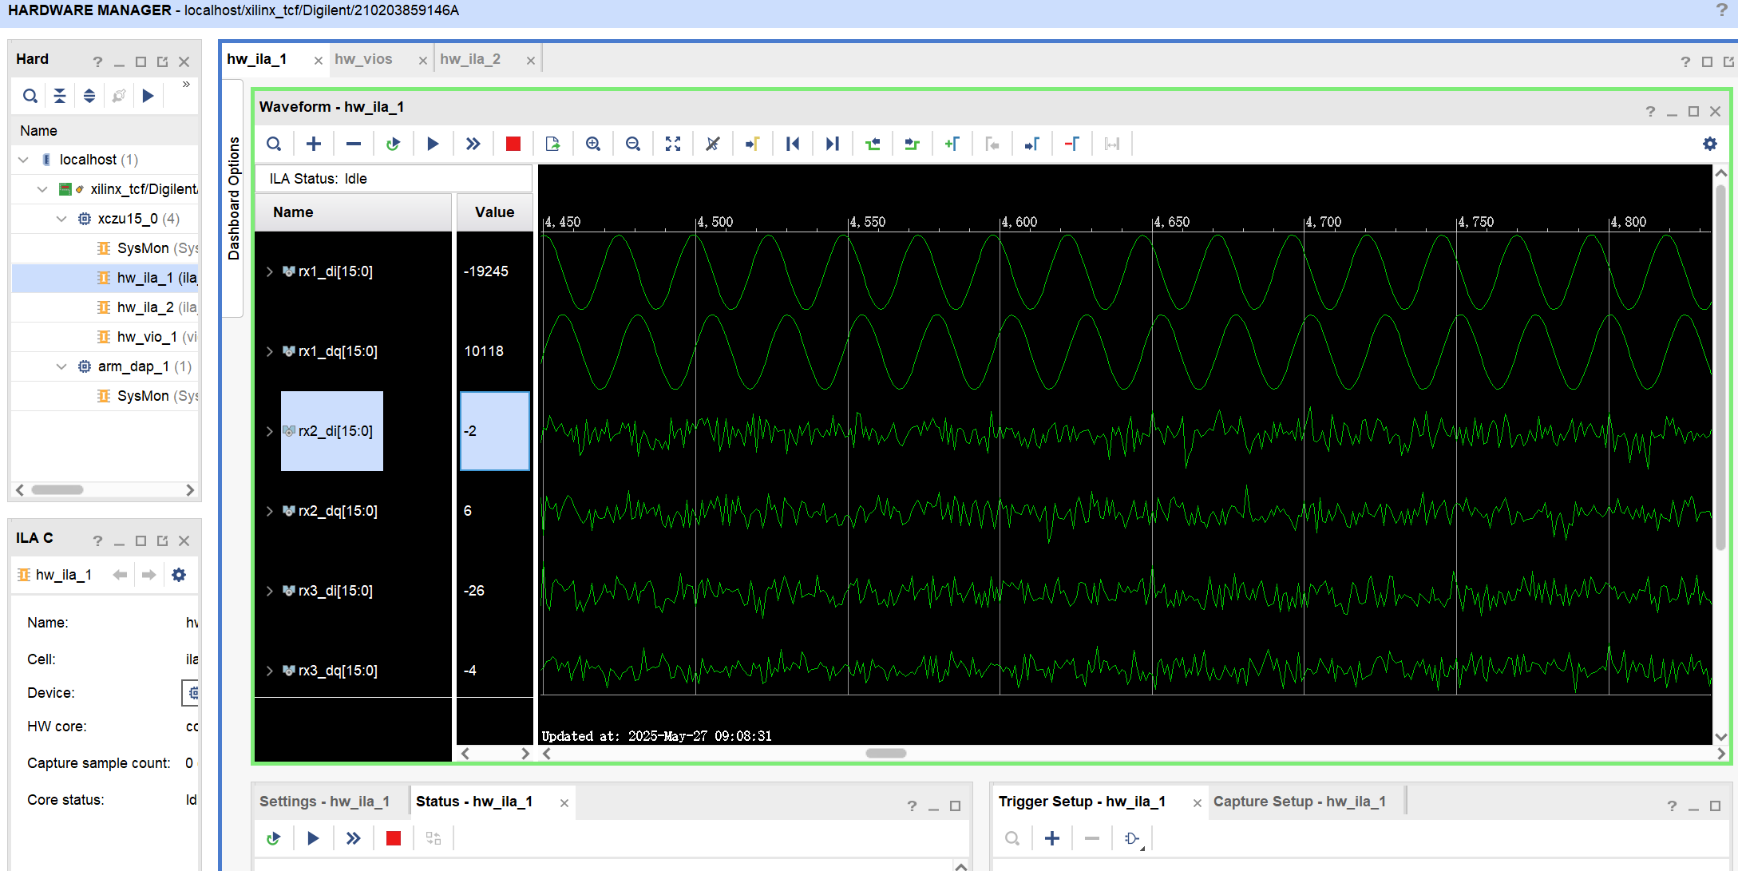Select the rx2_dq[15:0] signal row
The image size is (1738, 871).
(x=338, y=511)
